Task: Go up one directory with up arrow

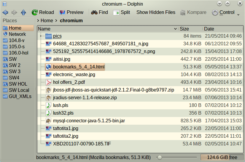Action: [x=23, y=12]
